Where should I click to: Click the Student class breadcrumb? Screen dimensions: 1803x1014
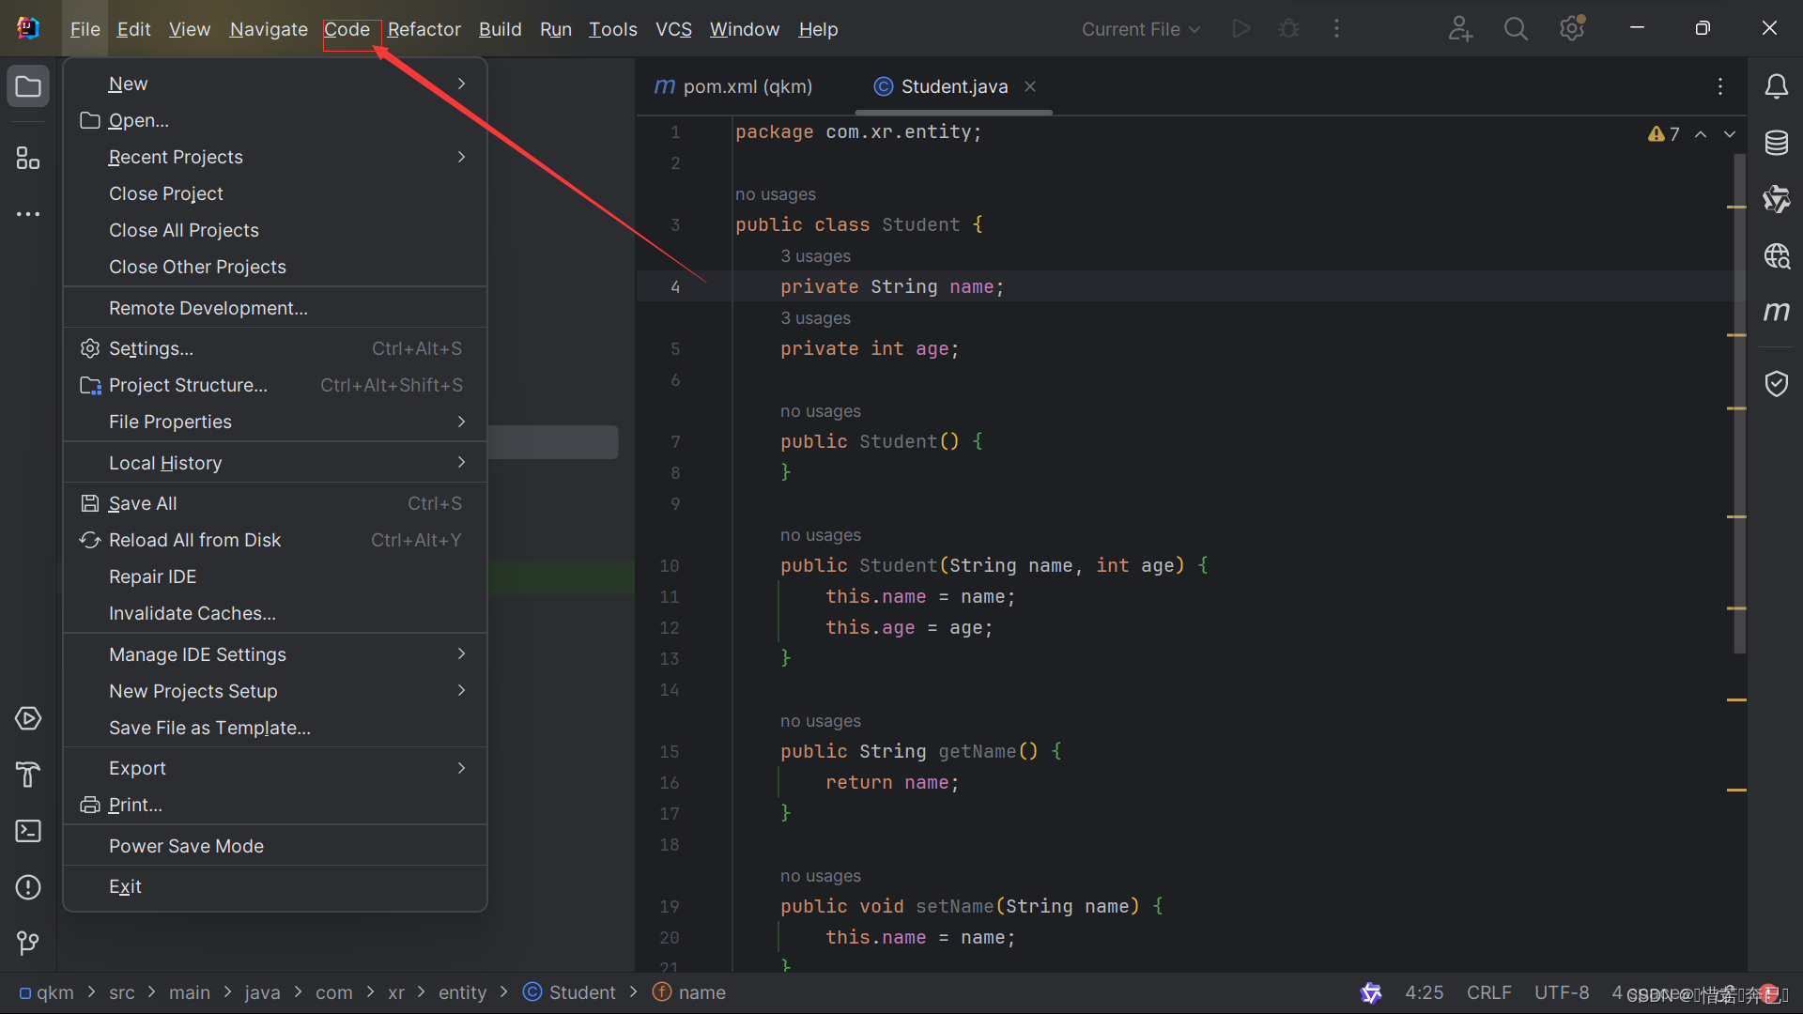pos(570,992)
